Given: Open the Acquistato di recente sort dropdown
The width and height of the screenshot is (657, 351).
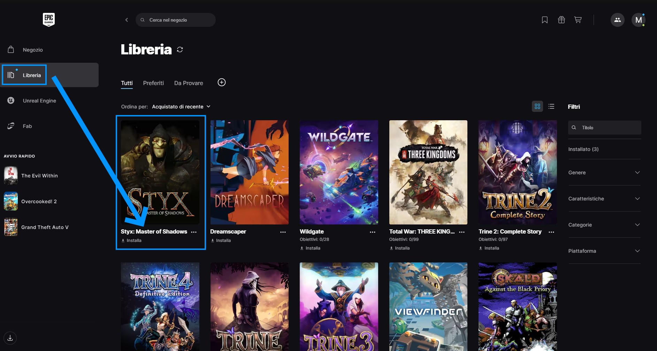Looking at the screenshot, I should point(181,107).
